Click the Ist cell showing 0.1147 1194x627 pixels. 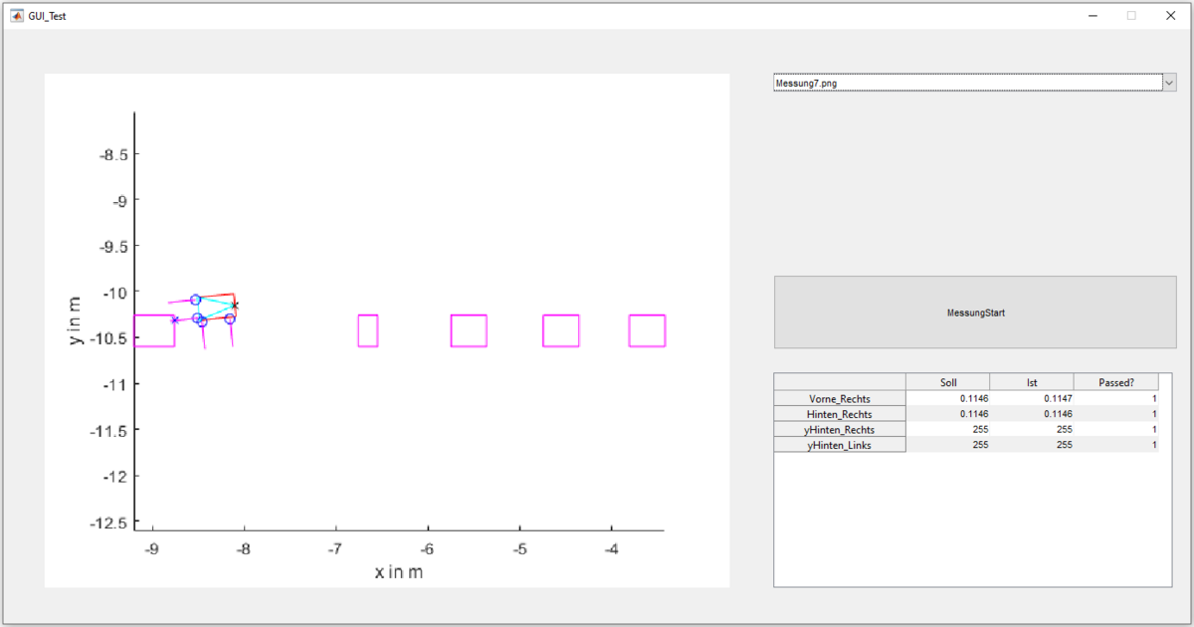(x=1031, y=398)
